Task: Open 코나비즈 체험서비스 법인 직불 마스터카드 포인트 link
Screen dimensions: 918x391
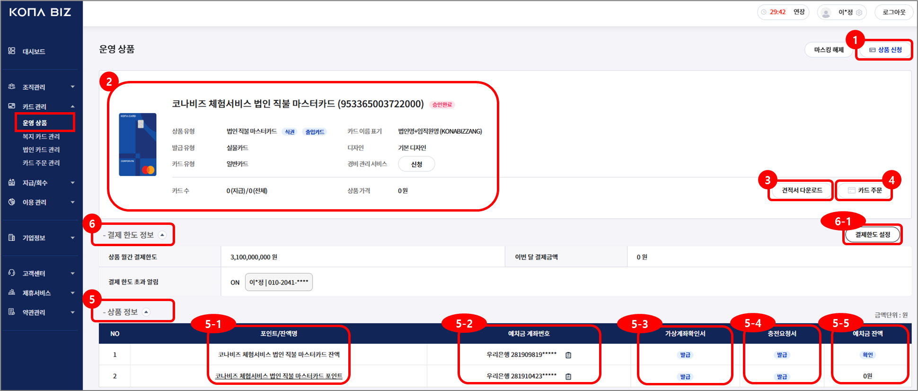Action: pyautogui.click(x=279, y=376)
